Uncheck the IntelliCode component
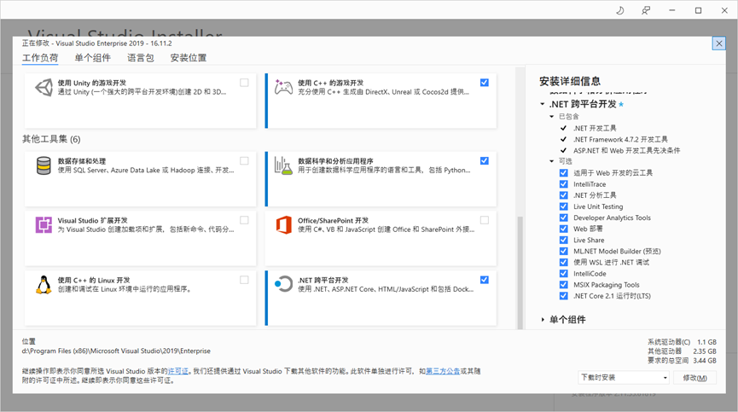The width and height of the screenshot is (738, 412). [x=563, y=273]
